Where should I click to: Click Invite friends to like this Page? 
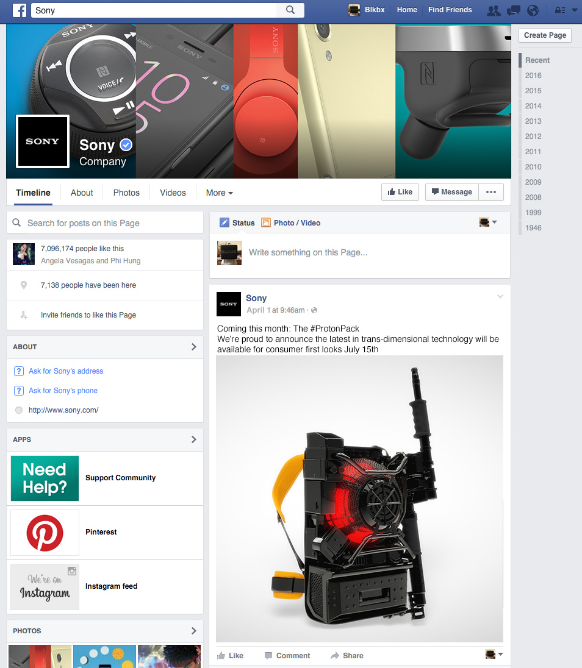pyautogui.click(x=88, y=315)
